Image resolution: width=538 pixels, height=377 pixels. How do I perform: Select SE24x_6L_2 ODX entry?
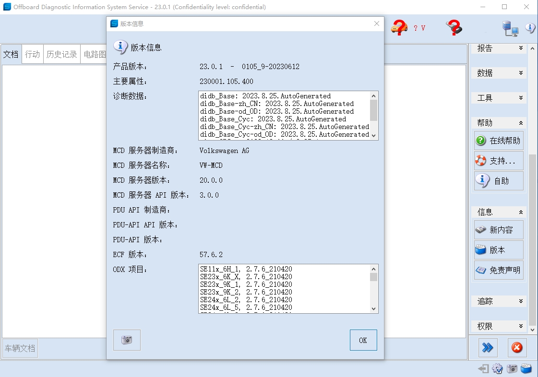coord(246,299)
